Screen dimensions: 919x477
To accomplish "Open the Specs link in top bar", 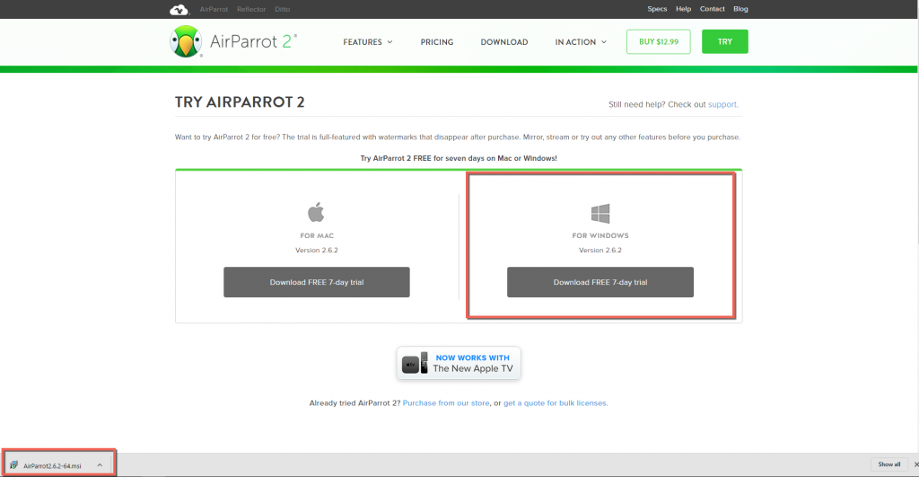I will [x=657, y=9].
